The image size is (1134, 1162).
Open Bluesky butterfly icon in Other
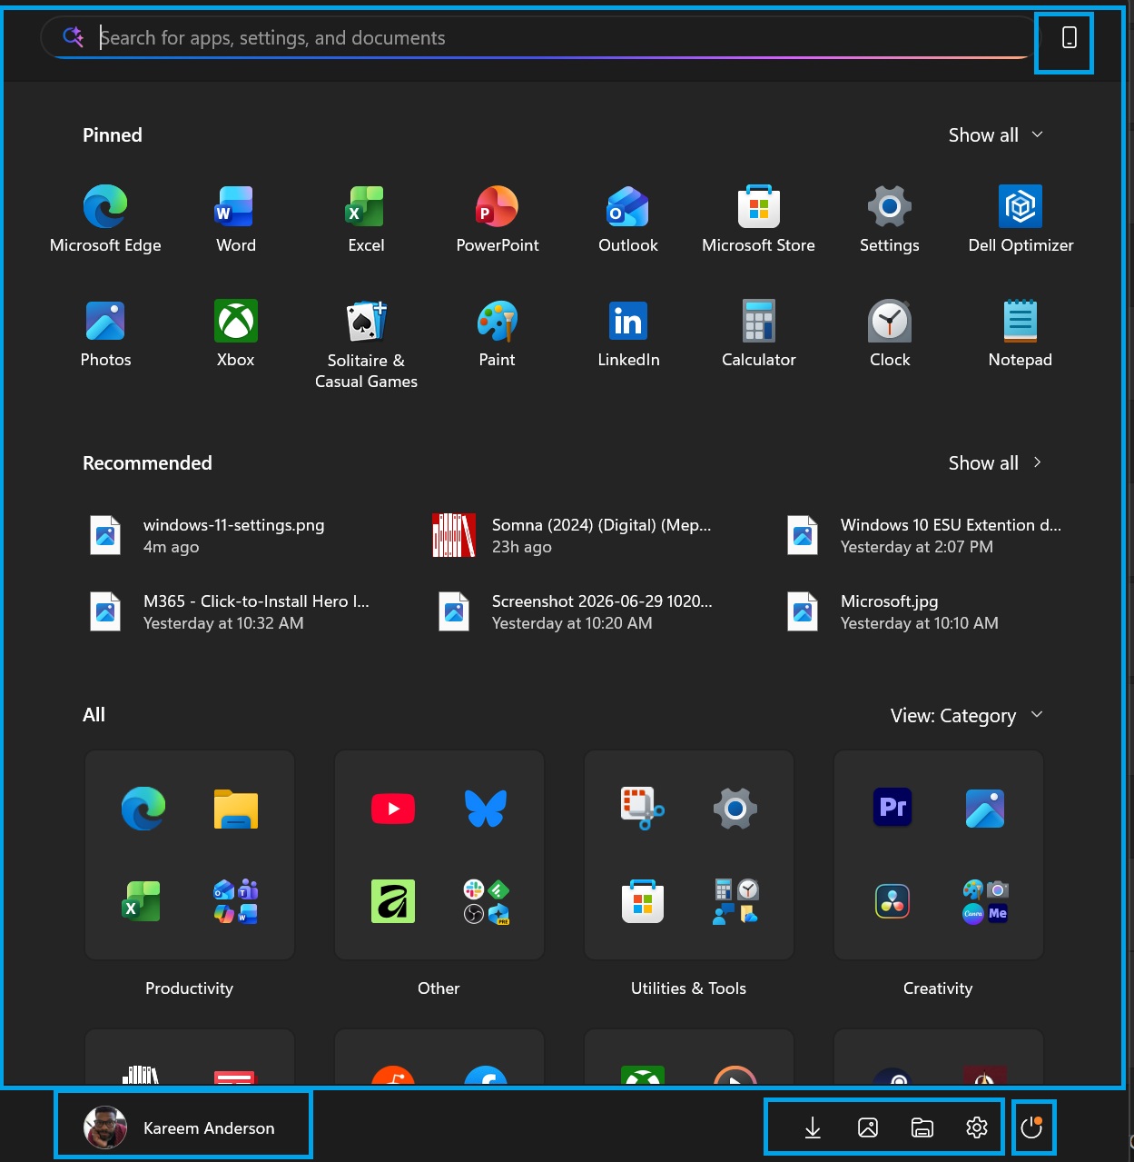[486, 809]
